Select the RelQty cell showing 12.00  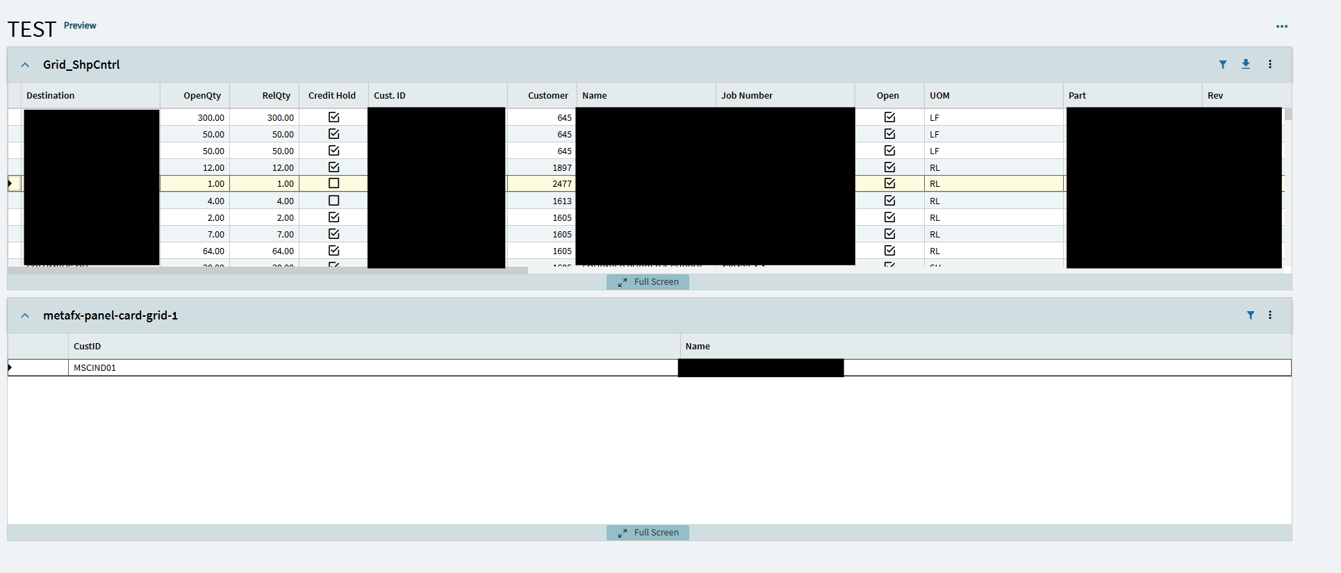click(264, 167)
